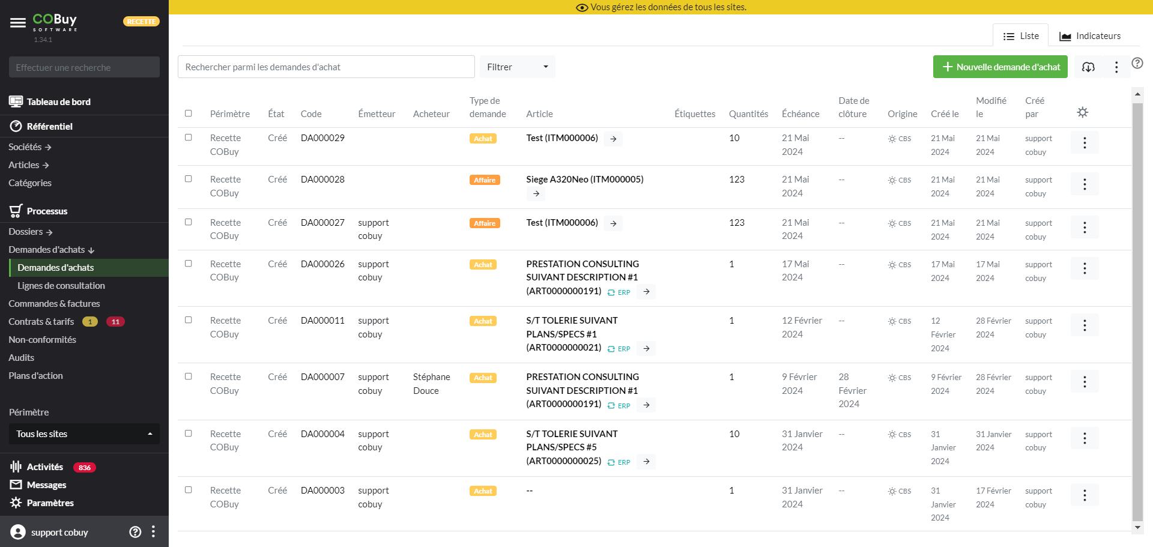Tick the select-all checkbox in table header
This screenshot has width=1153, height=547.
[x=189, y=113]
